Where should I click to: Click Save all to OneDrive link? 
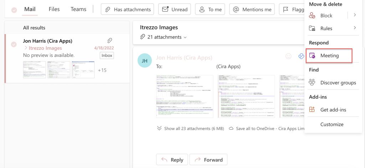pos(266,129)
